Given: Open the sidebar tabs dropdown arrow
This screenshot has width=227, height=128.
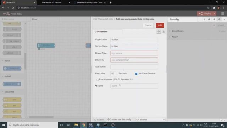Looking at the screenshot, I should [224, 19].
